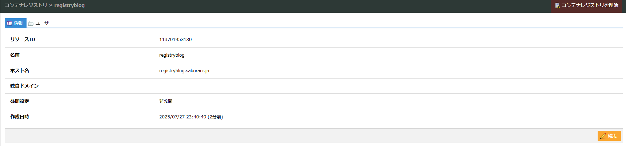
Task: Click the host name registryblog.sakuracr.jp
Action: click(x=184, y=71)
